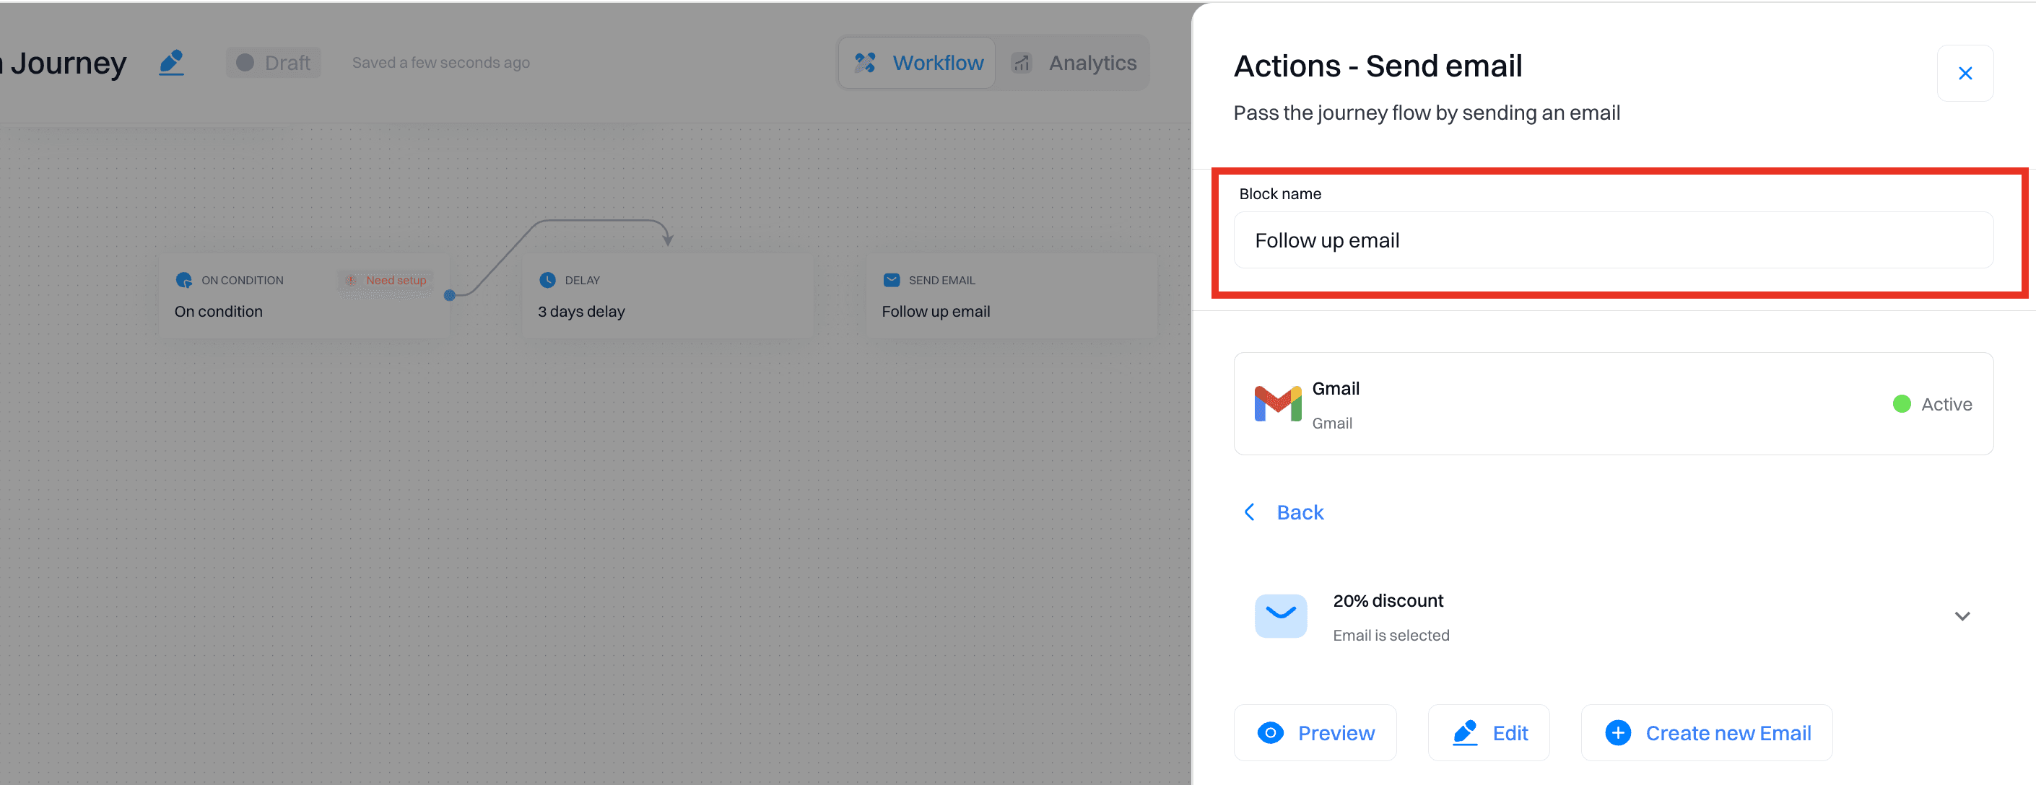
Task: Click the clock icon on the Delay block
Action: click(548, 279)
